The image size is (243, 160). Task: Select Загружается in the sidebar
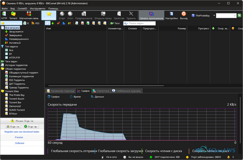[x=16, y=32]
